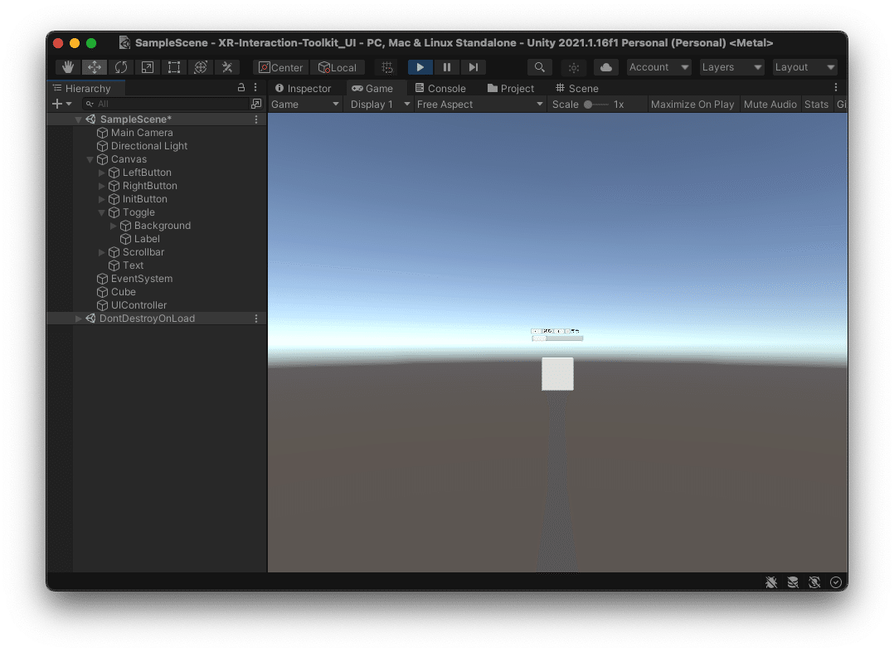
Task: Open the Display 1 dropdown
Action: (380, 105)
